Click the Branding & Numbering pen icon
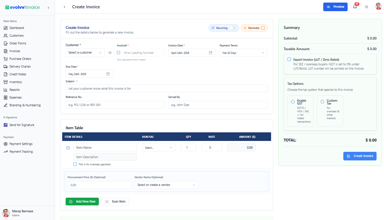The height and width of the screenshot is (220, 384). 5,105
